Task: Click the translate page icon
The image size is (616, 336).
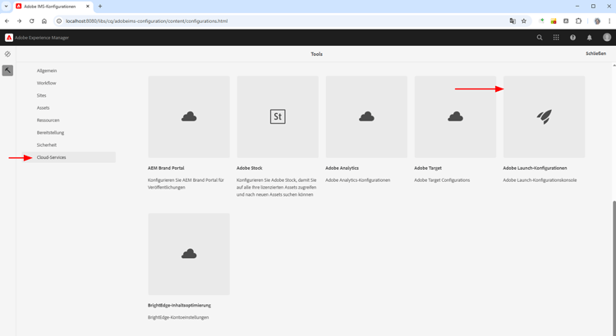Action: [513, 21]
